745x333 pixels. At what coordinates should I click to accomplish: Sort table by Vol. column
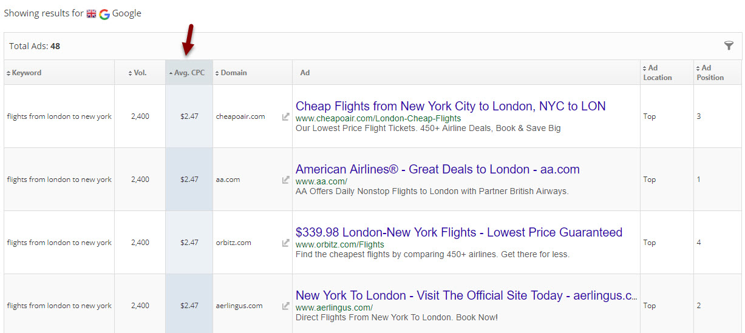tap(140, 73)
